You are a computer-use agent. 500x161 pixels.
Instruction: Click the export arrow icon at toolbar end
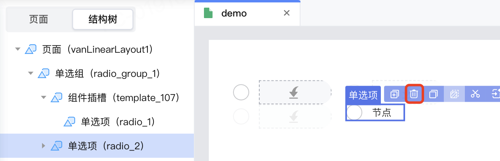tap(496, 94)
